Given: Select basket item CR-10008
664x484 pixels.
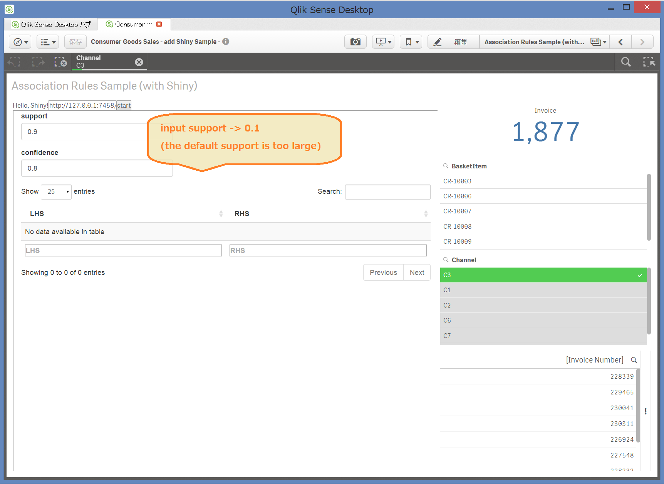Looking at the screenshot, I should (543, 226).
